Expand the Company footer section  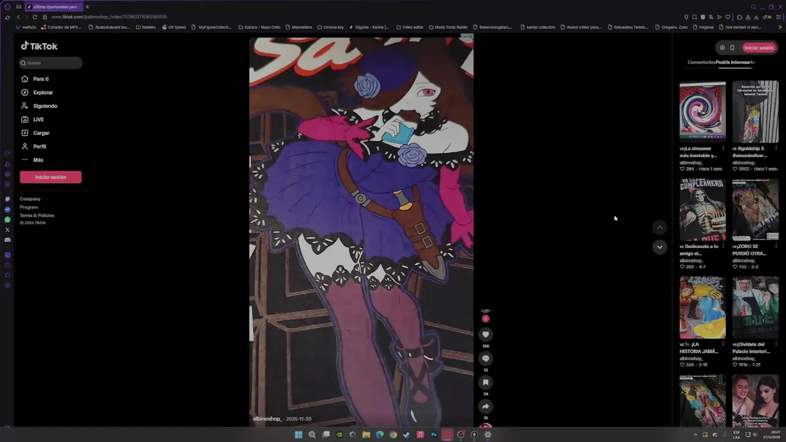click(x=30, y=199)
